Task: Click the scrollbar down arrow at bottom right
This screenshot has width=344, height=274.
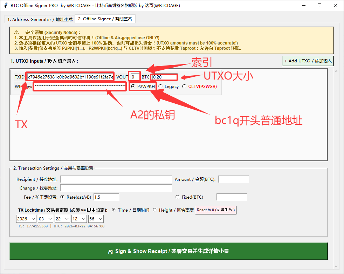Action: [336, 266]
